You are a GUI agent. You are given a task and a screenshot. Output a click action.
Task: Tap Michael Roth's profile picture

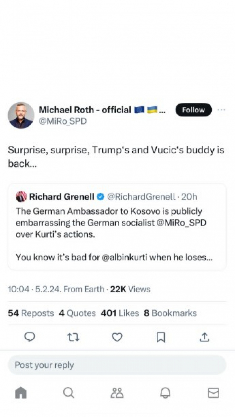[21, 115]
